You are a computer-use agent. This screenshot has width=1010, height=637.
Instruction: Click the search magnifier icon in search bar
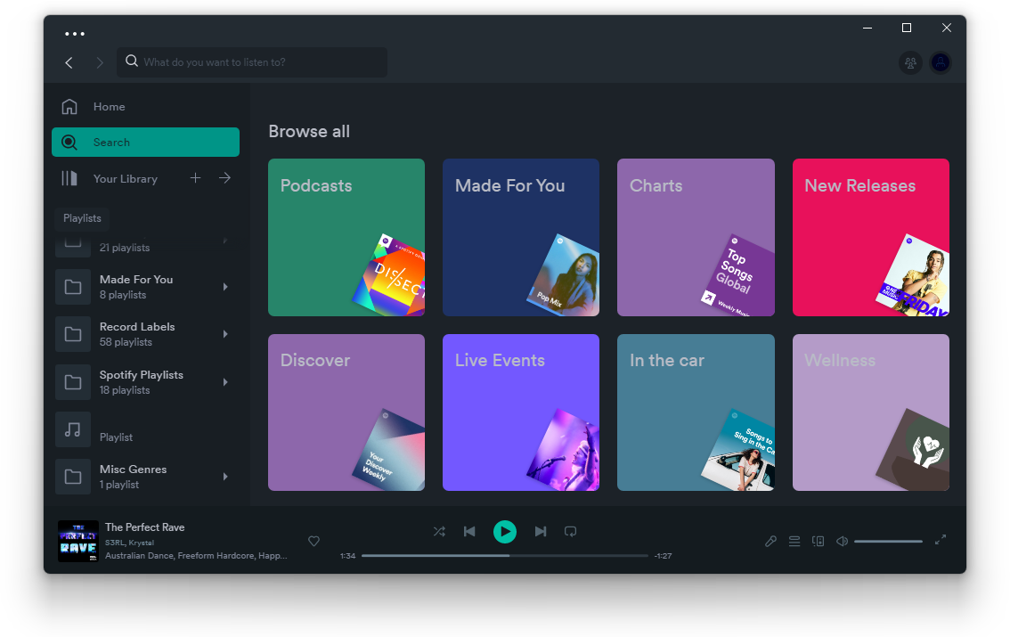pos(132,61)
